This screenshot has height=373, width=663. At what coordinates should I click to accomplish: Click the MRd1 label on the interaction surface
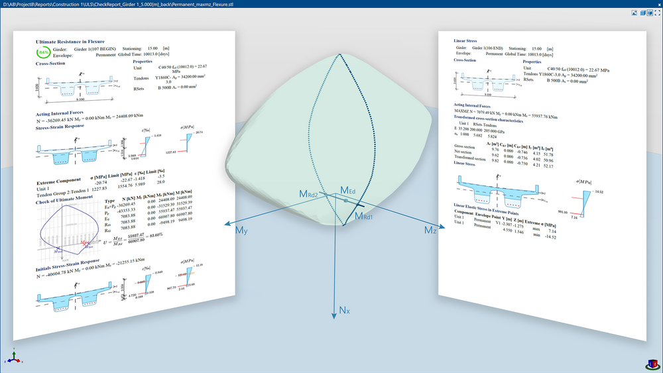point(363,216)
